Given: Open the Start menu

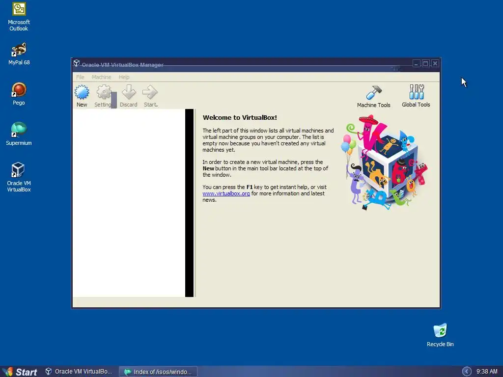Looking at the screenshot, I should [x=20, y=372].
